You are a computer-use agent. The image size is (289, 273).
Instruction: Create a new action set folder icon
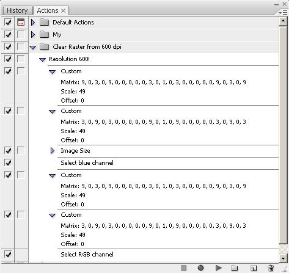(x=235, y=268)
